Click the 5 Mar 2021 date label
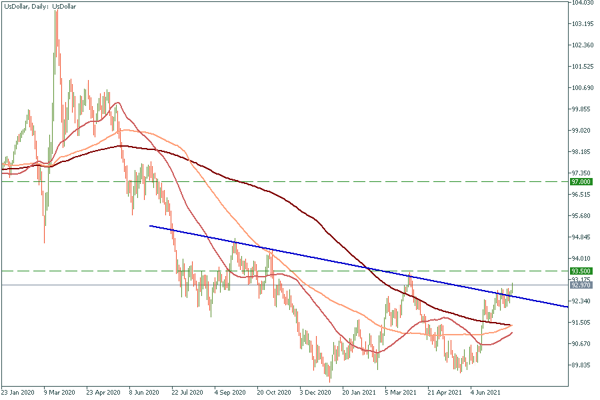This screenshot has width=600, height=400. click(401, 393)
